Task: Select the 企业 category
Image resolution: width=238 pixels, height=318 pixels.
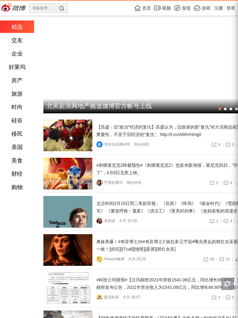Action: pyautogui.click(x=17, y=53)
